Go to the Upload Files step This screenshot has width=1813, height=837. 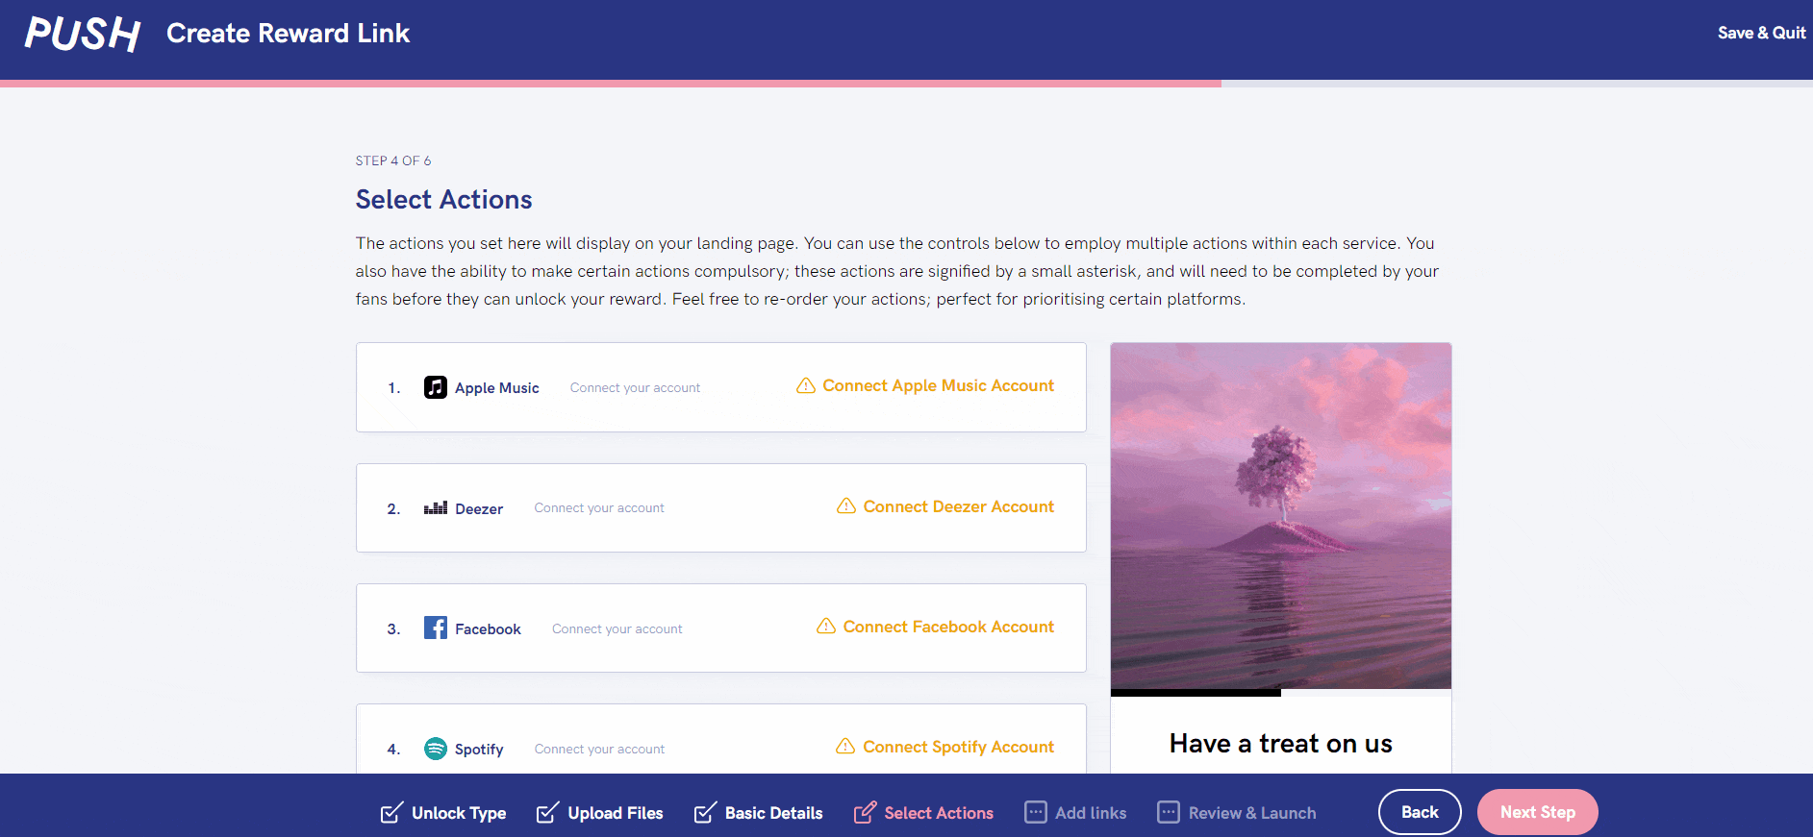click(x=600, y=813)
